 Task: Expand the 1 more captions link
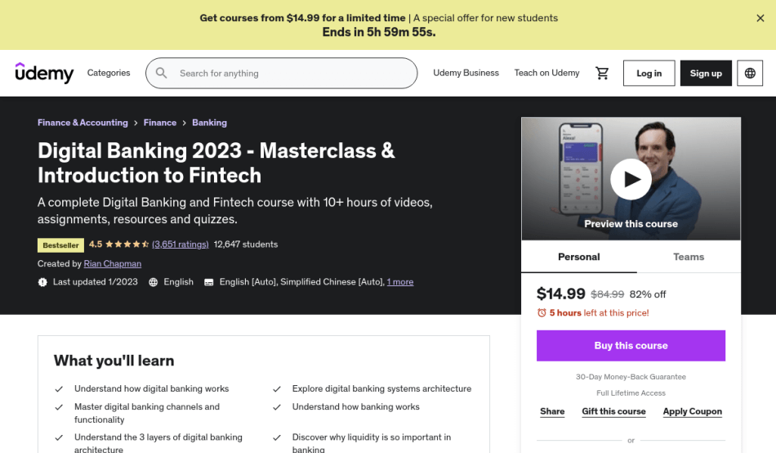coord(400,281)
